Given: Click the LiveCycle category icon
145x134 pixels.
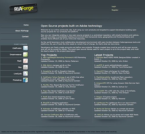Looking at the screenshot, I should 26,74.
